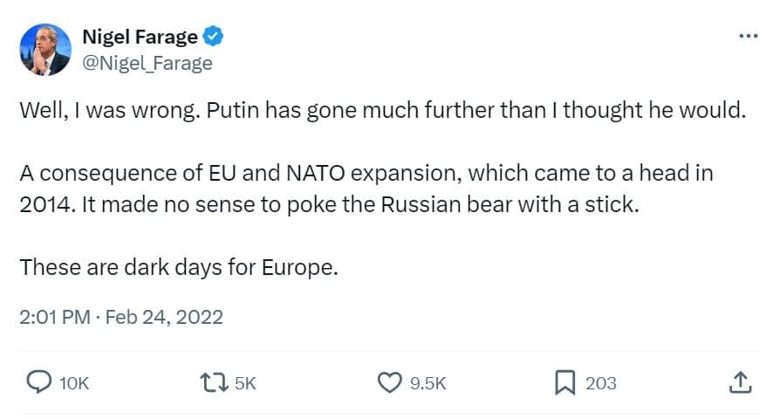Bookmark the tweet using the bookmark icon

pos(565,383)
